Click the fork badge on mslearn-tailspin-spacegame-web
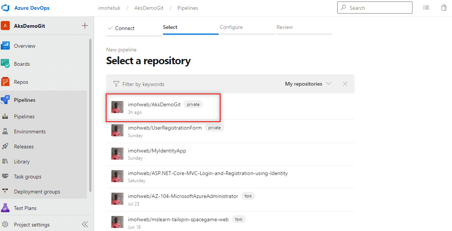 tap(238, 219)
